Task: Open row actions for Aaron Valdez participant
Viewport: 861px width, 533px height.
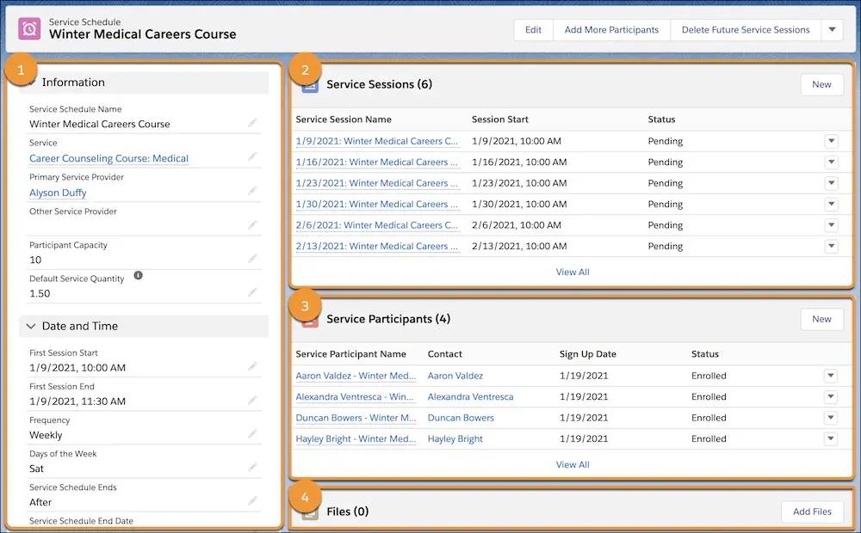Action: tap(831, 375)
